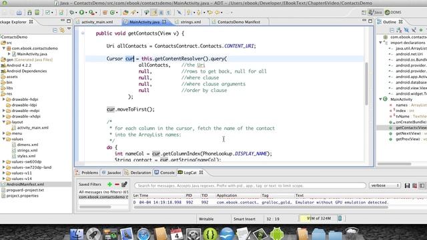This screenshot has width=427, height=240.
Task: Collapse import declarations in Outline
Action: pyautogui.click(x=380, y=43)
